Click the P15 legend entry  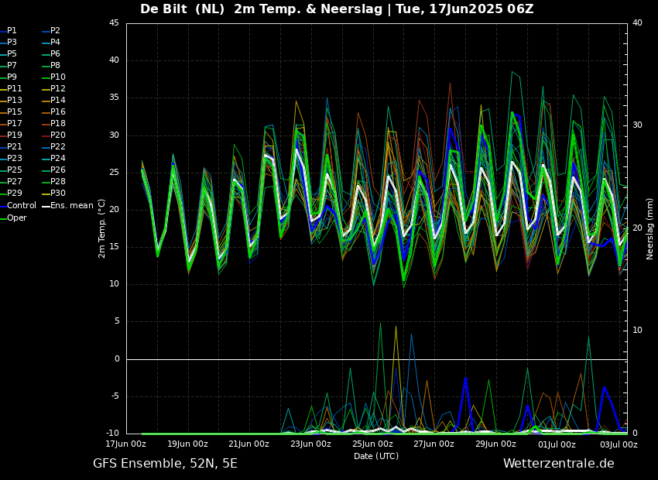(x=14, y=112)
